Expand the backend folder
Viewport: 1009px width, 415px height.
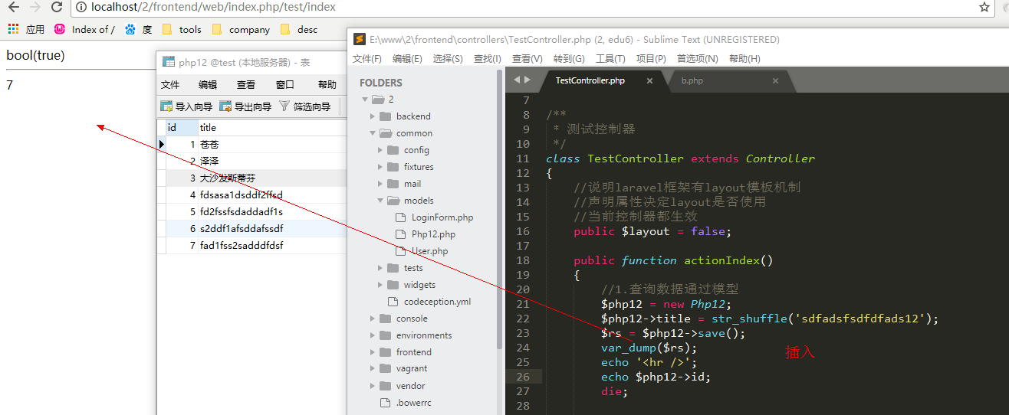pyautogui.click(x=373, y=116)
